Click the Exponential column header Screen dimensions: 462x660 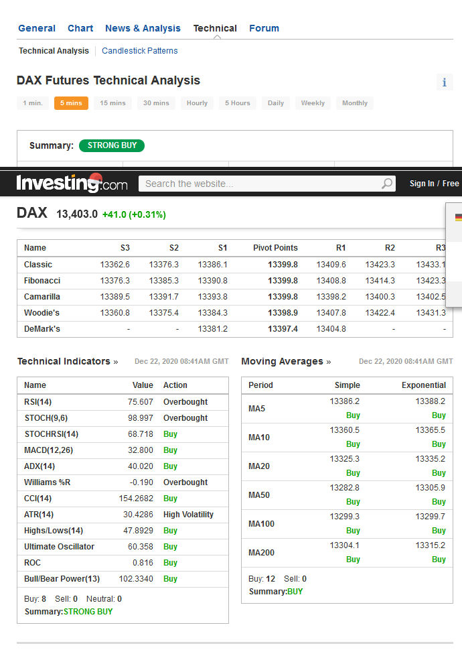click(x=424, y=385)
